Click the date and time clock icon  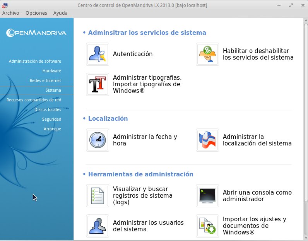(98, 140)
